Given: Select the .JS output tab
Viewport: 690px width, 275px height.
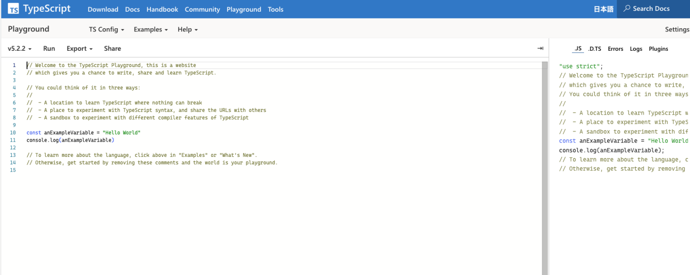Looking at the screenshot, I should click(x=578, y=49).
